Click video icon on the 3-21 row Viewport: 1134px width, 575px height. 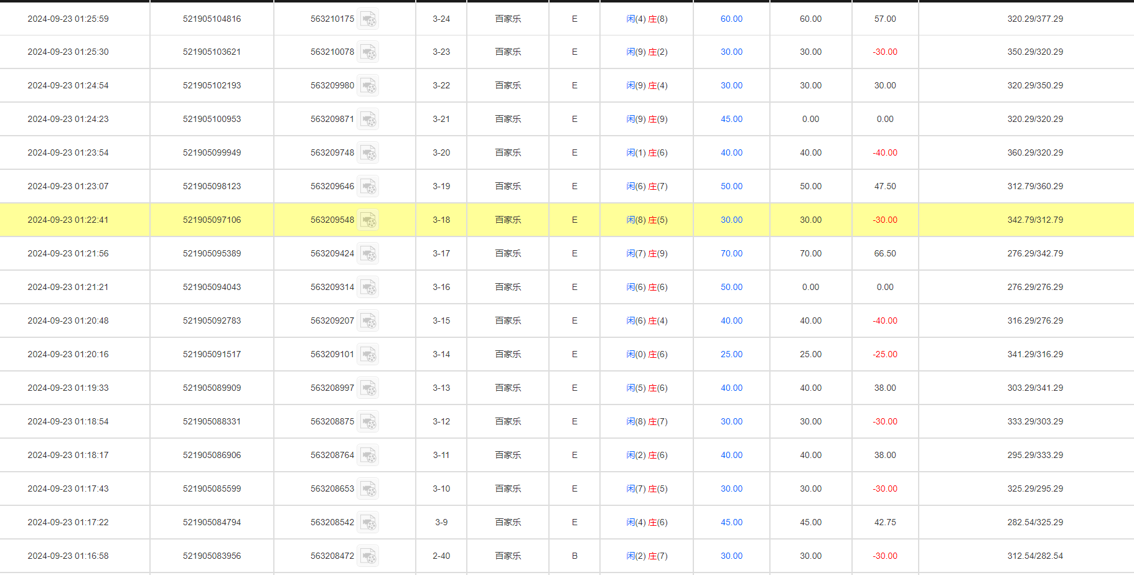pos(368,119)
